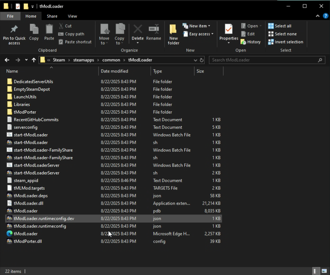Switch to Details view in status bar
Image resolution: width=330 pixels, height=275 pixels.
pyautogui.click(x=316, y=271)
